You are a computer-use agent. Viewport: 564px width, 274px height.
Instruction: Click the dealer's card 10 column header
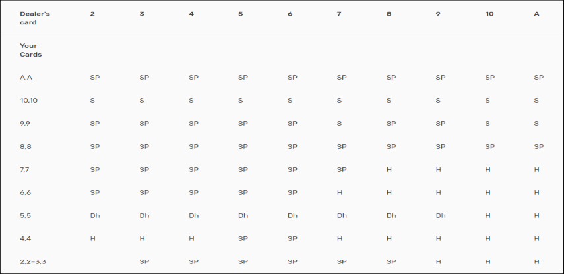489,14
